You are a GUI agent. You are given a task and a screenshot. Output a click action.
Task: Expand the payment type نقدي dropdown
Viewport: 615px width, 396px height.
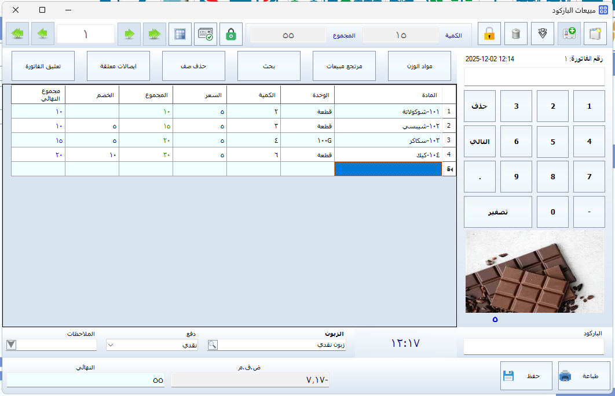pyautogui.click(x=111, y=345)
